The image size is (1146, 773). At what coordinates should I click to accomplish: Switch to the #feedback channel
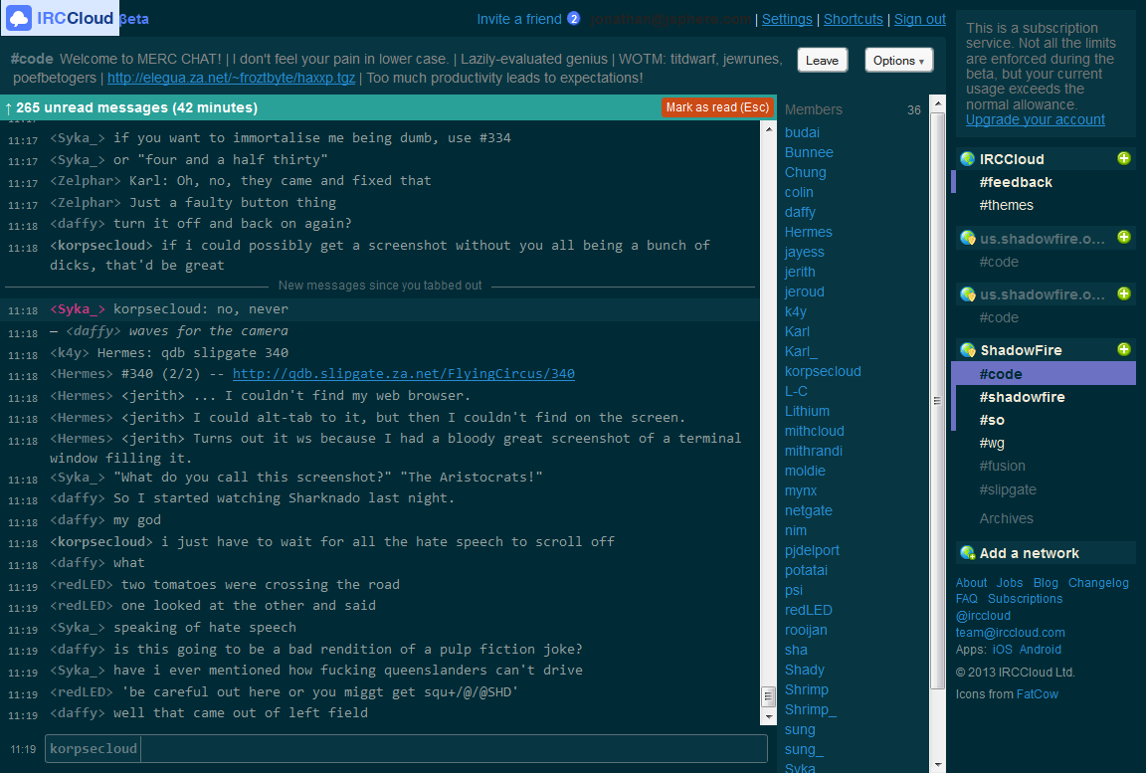click(1016, 182)
